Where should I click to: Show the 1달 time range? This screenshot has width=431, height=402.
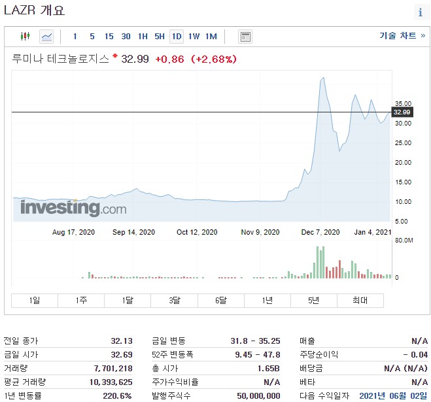point(128,300)
